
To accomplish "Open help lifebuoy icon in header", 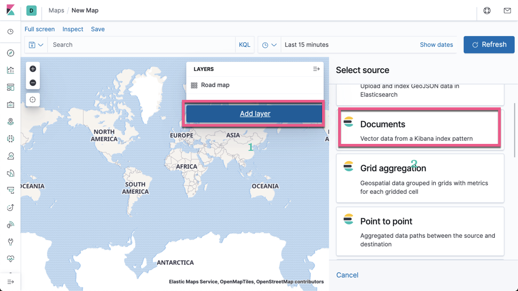I will [x=487, y=11].
